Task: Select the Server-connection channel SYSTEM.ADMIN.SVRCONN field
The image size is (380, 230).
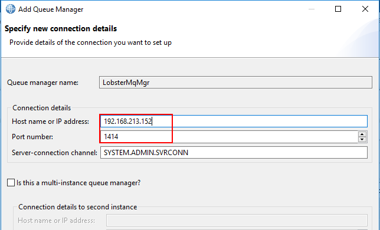Action: click(234, 153)
